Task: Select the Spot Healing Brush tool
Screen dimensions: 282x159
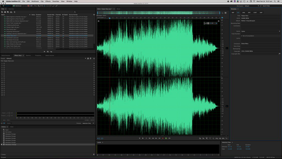Action: 56,6
